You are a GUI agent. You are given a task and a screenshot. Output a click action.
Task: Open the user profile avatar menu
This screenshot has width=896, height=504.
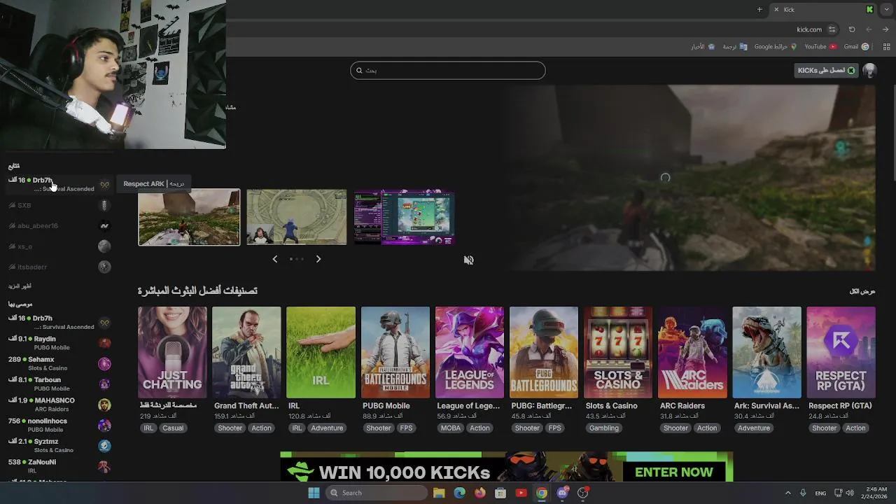[869, 71]
